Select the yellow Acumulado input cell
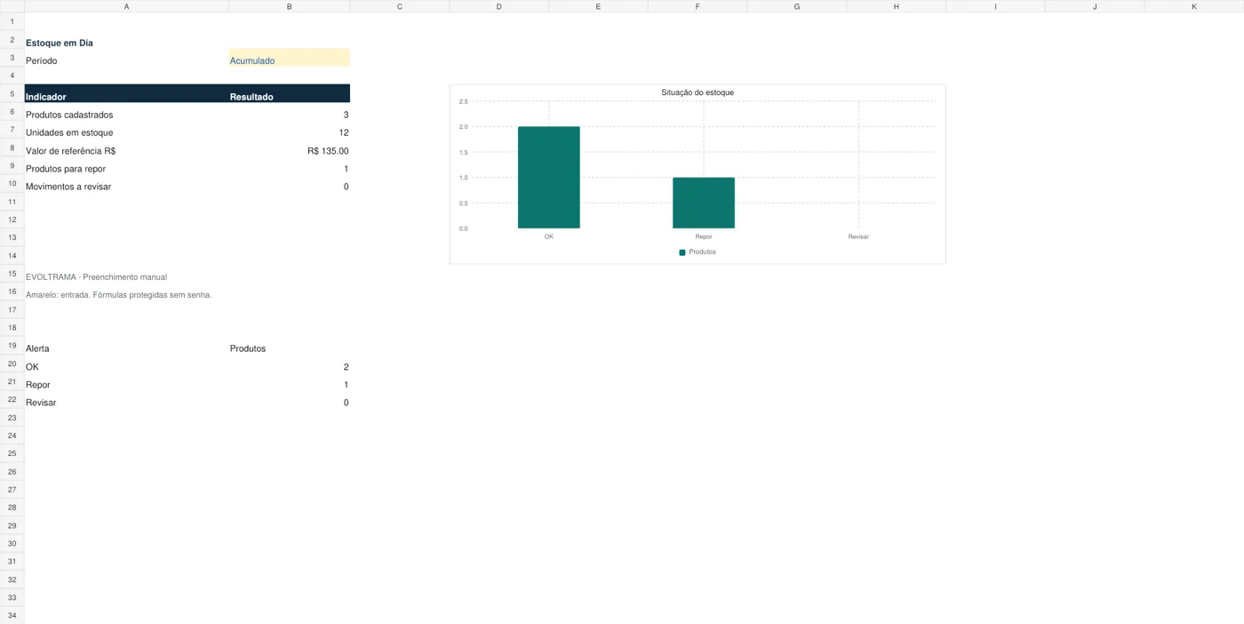The image size is (1244, 624). point(289,58)
